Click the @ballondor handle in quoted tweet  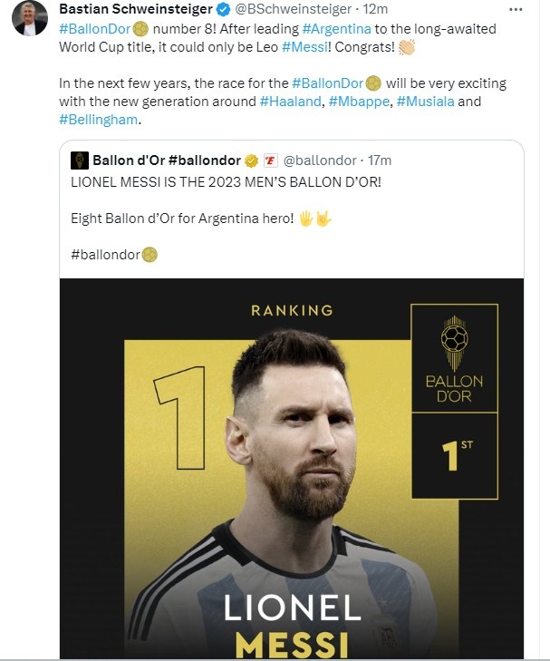click(x=320, y=160)
